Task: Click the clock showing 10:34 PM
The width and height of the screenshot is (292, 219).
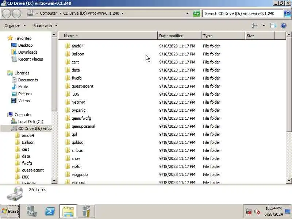Action: click(273, 208)
